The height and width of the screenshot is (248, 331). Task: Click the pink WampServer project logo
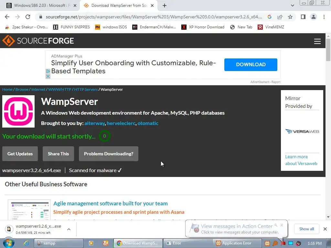[x=18, y=111]
